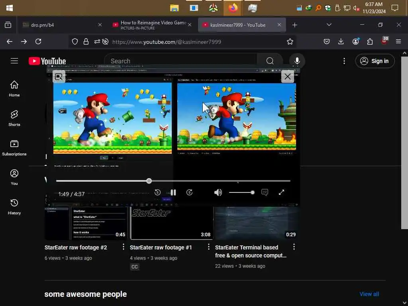The width and height of the screenshot is (408, 306).
Task: Toggle the YouTube guide hamburger menu
Action: [x=14, y=61]
